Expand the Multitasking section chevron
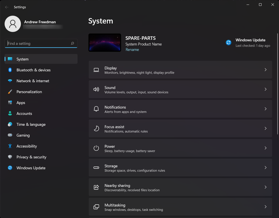 265,207
